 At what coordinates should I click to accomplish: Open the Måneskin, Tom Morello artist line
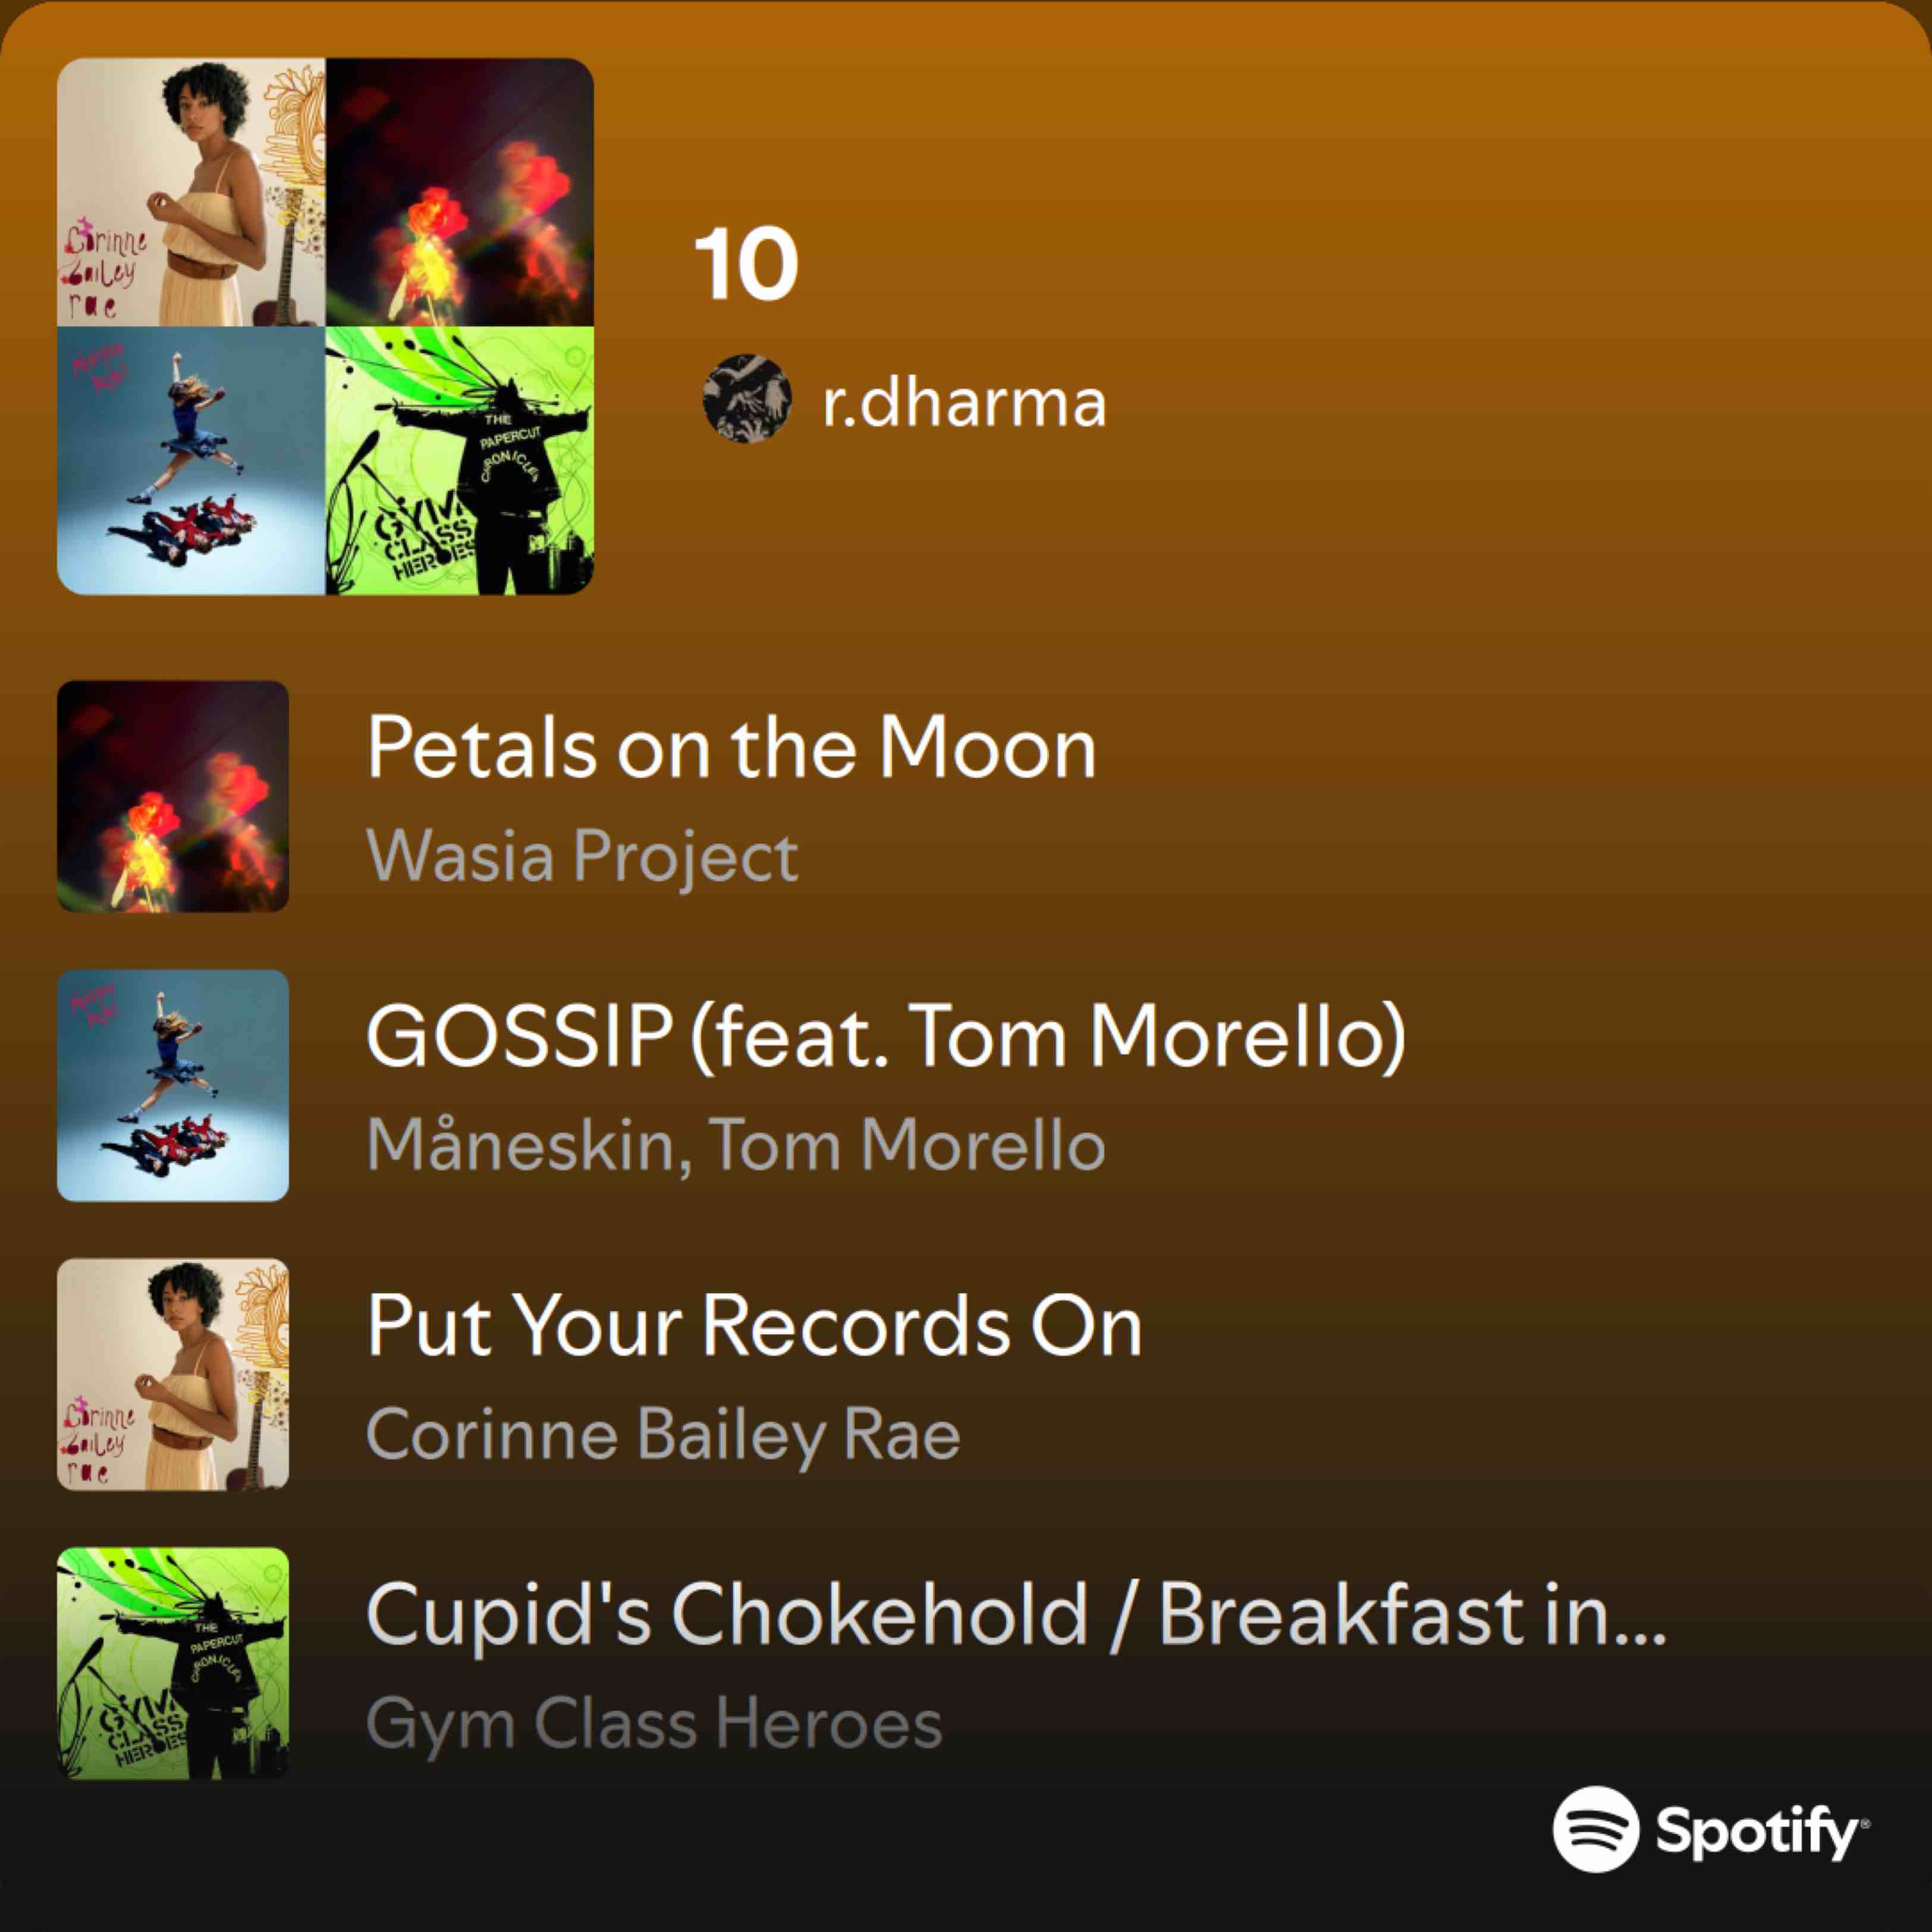[736, 1145]
